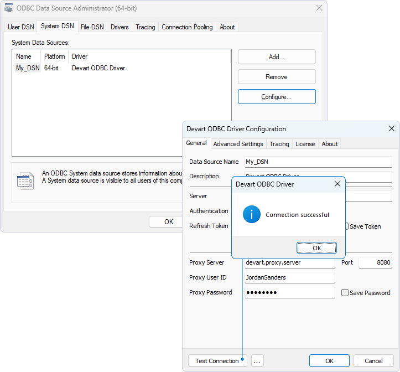
Task: Confirm the Connection successful dialog with OK
Action: (x=316, y=247)
